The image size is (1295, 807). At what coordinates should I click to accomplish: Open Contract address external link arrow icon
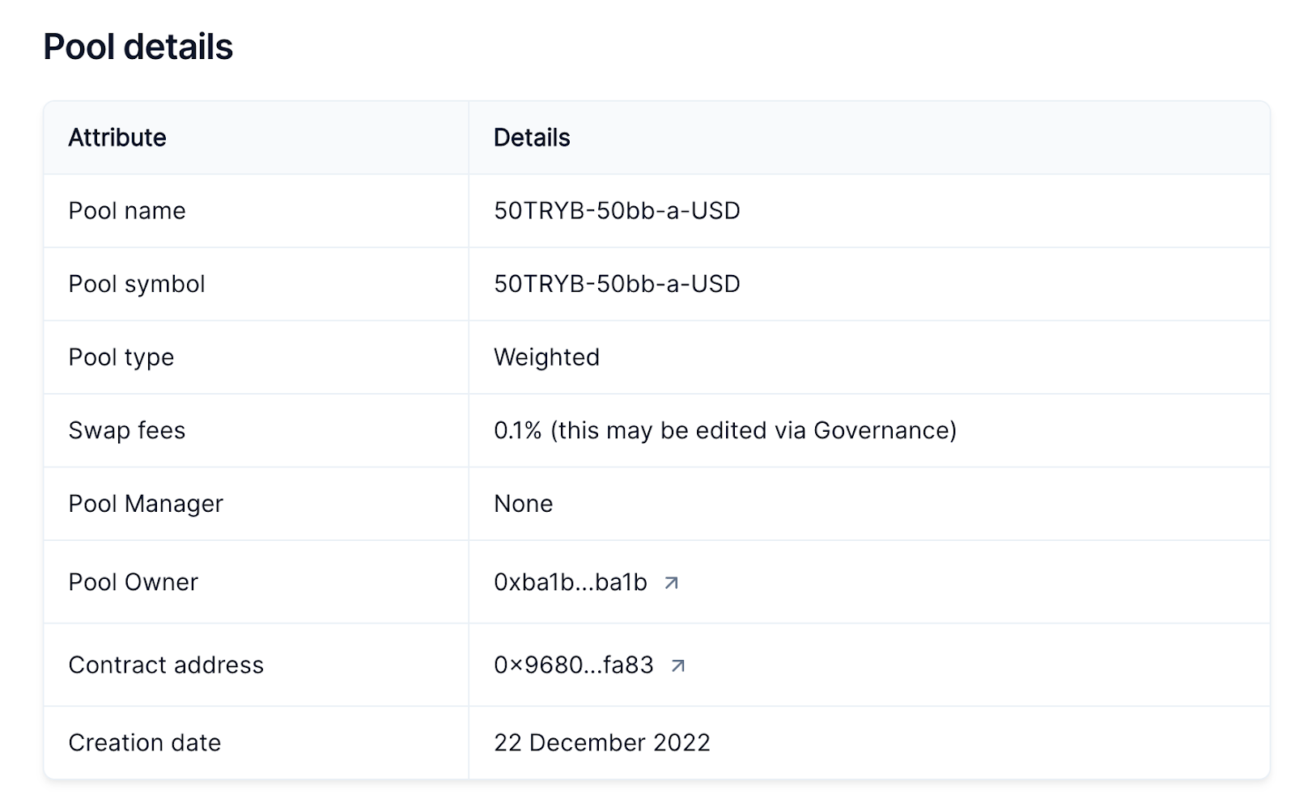678,665
